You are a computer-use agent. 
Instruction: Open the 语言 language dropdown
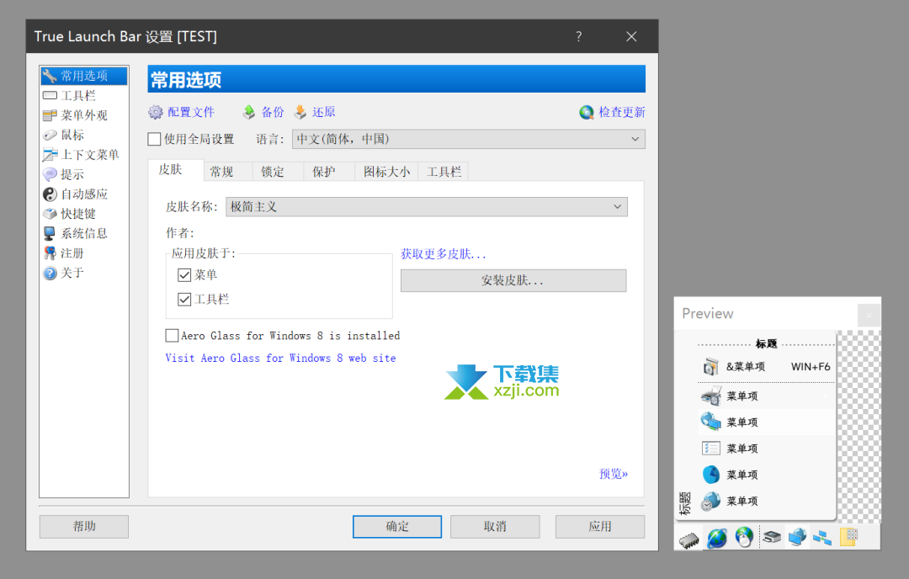[x=468, y=139]
